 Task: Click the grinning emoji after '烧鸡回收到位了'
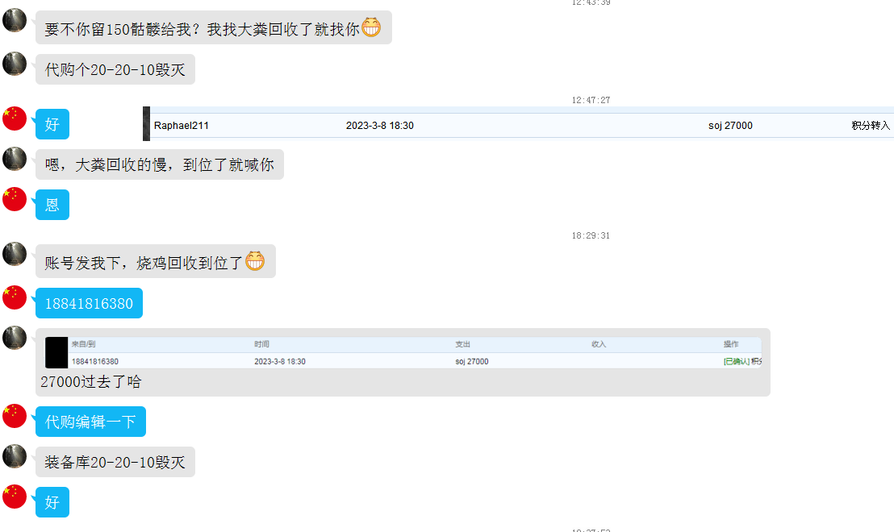255,261
